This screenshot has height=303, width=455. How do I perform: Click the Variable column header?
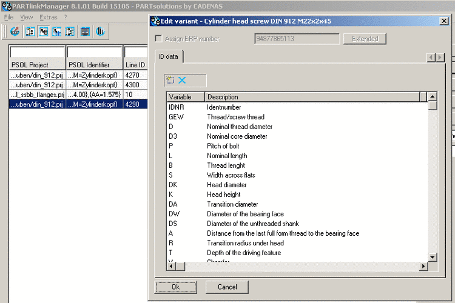[x=186, y=96]
